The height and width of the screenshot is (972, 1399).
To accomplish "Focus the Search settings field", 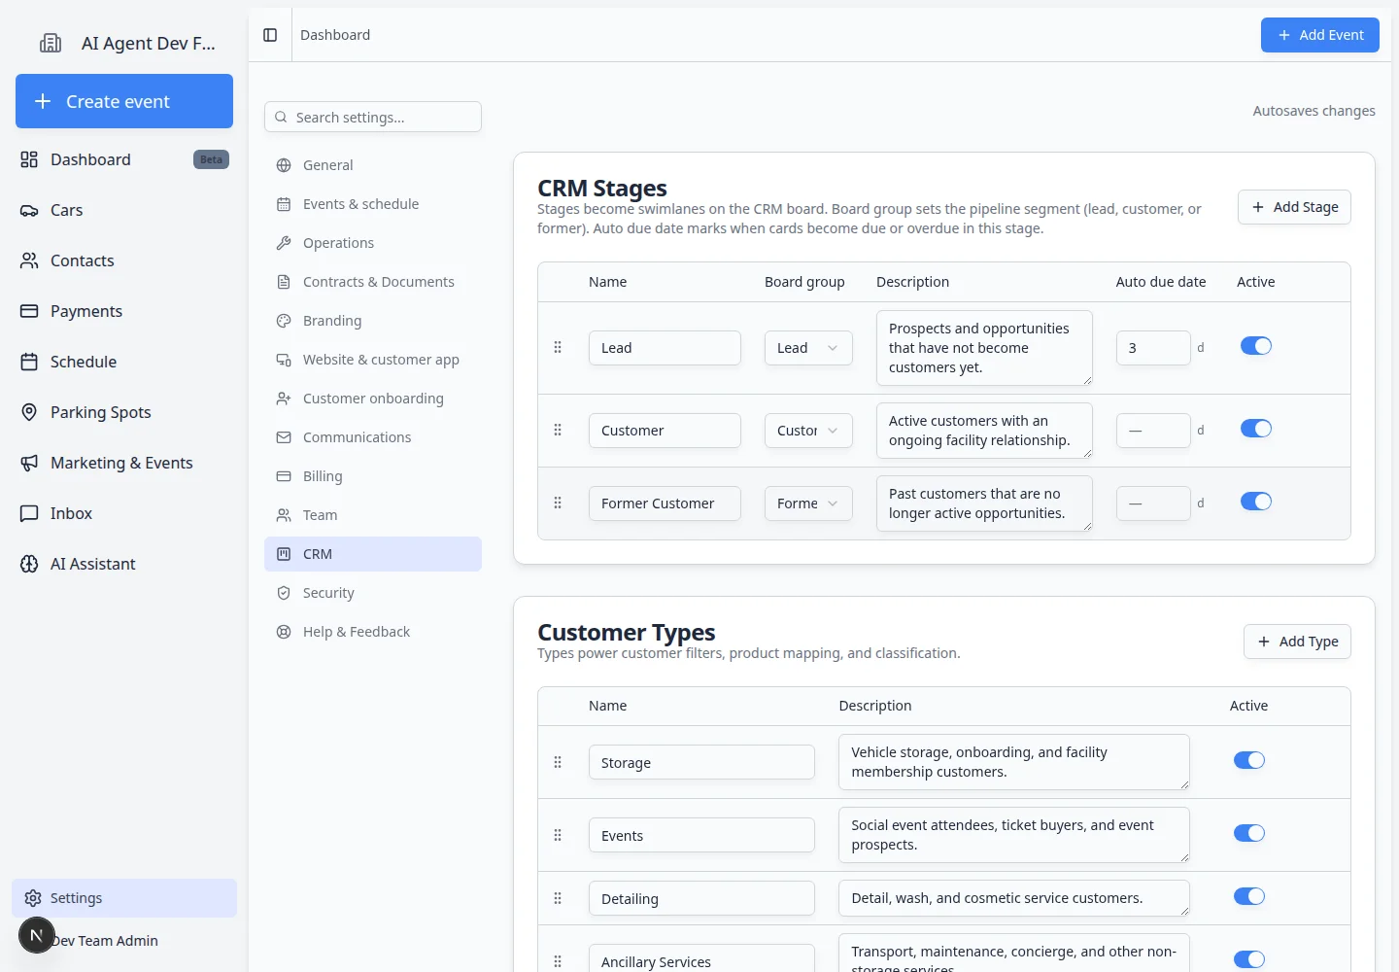I will [373, 117].
